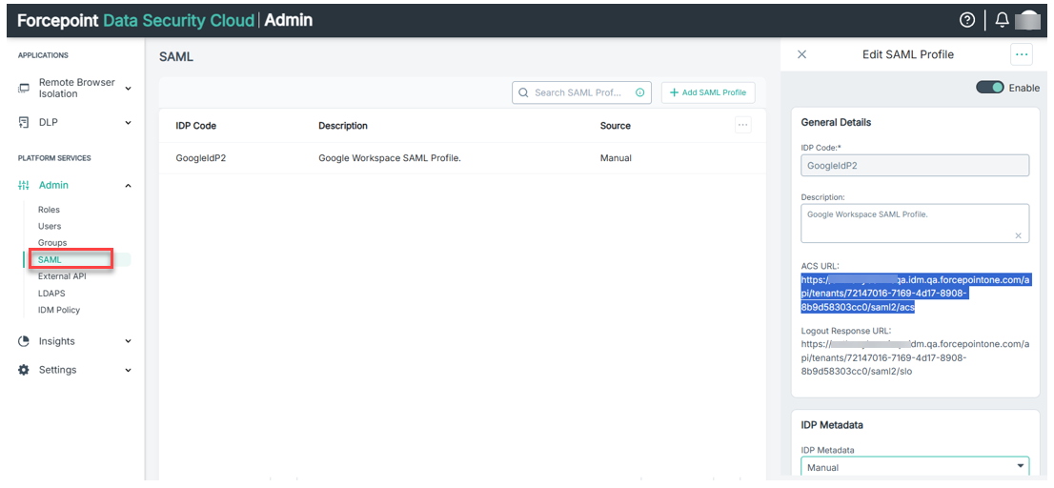This screenshot has width=1054, height=488.
Task: Expand the DLP section
Action: pyautogui.click(x=128, y=122)
